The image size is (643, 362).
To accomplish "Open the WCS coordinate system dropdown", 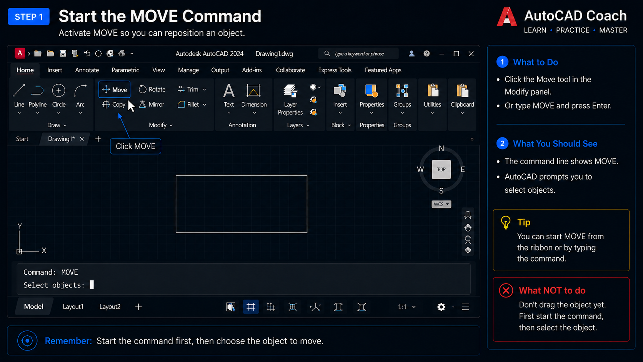I will 441,204.
